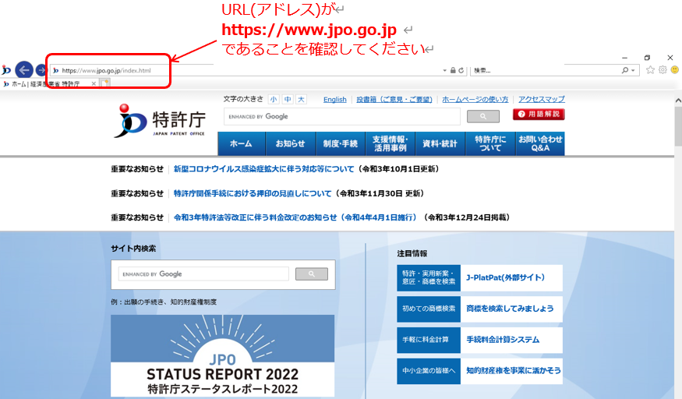Open the favorites star icon

(x=650, y=70)
